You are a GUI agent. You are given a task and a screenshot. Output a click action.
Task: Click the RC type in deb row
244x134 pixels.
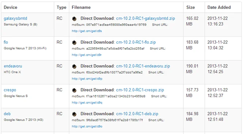pyautogui.click(x=60, y=114)
